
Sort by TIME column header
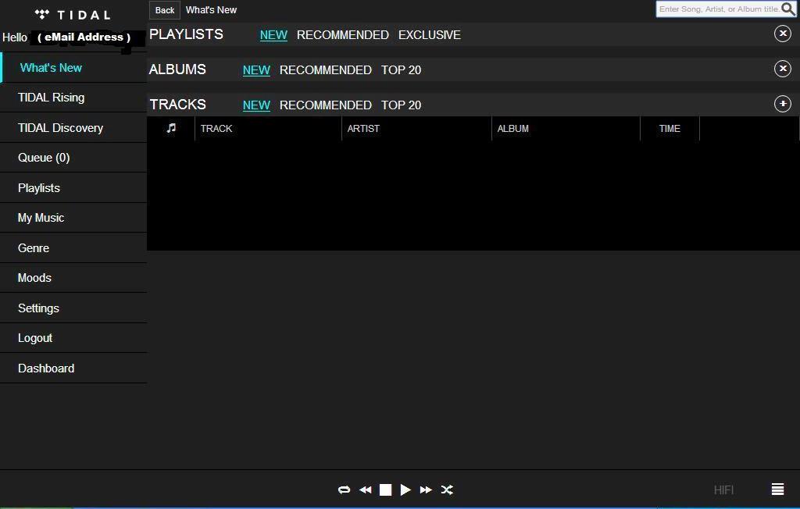pyautogui.click(x=670, y=129)
